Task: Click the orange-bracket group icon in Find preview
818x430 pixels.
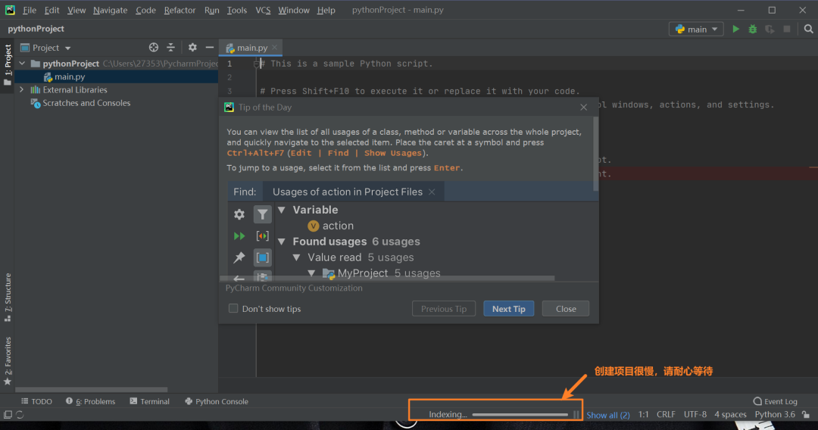Action: (262, 236)
